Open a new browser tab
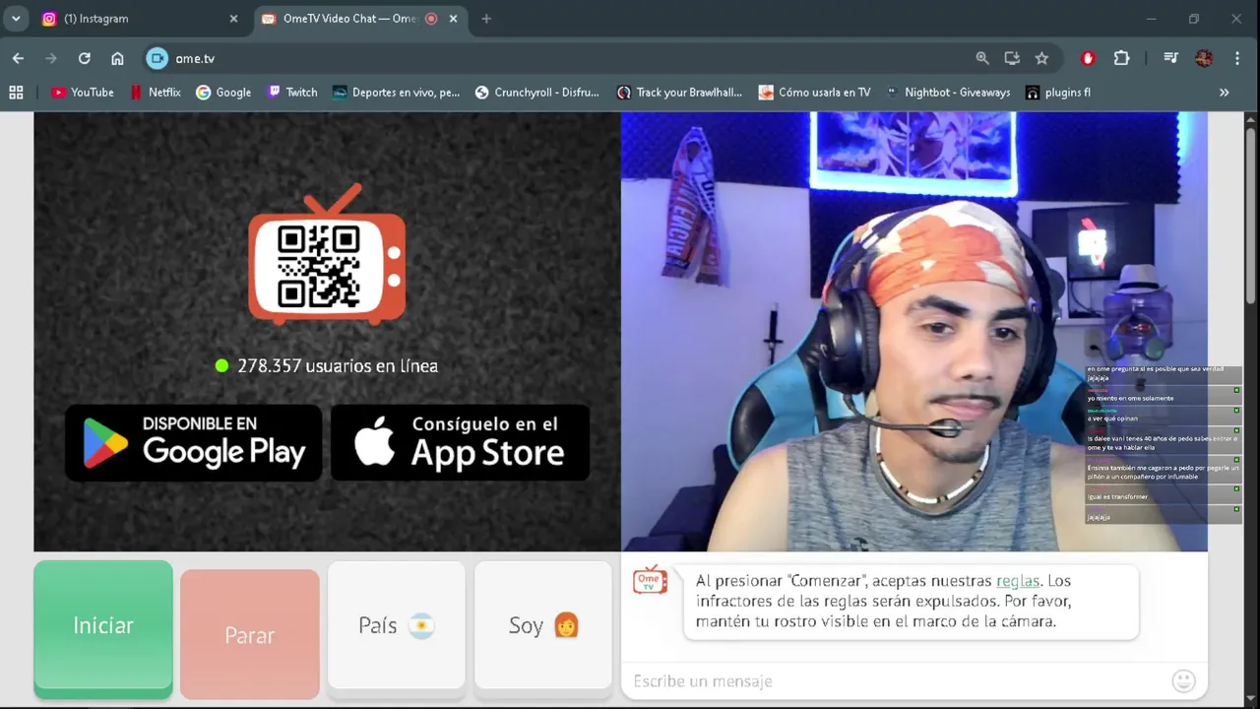The height and width of the screenshot is (709, 1260). [486, 19]
